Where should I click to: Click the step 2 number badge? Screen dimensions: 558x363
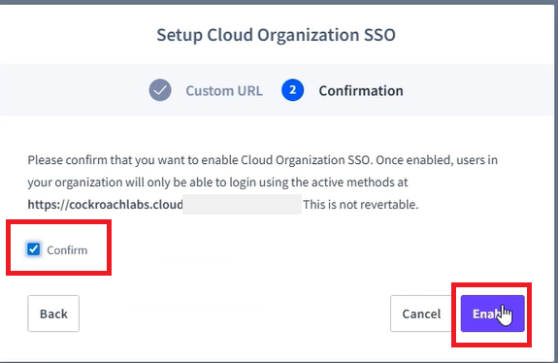(292, 90)
